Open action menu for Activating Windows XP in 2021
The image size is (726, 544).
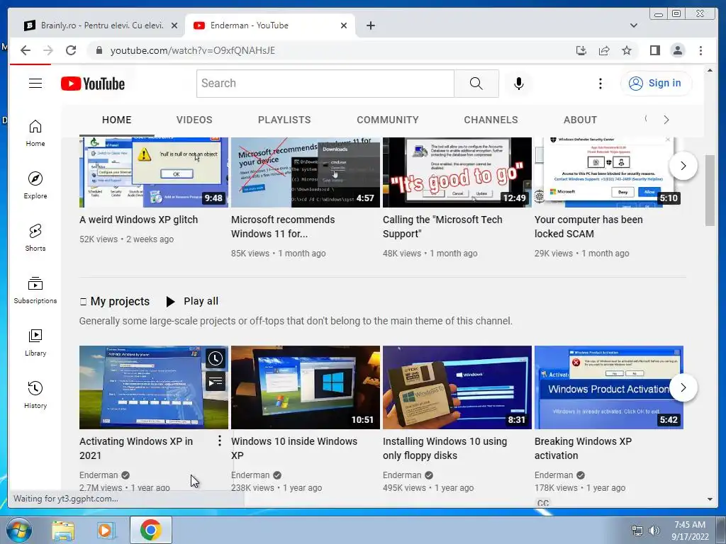coord(220,441)
